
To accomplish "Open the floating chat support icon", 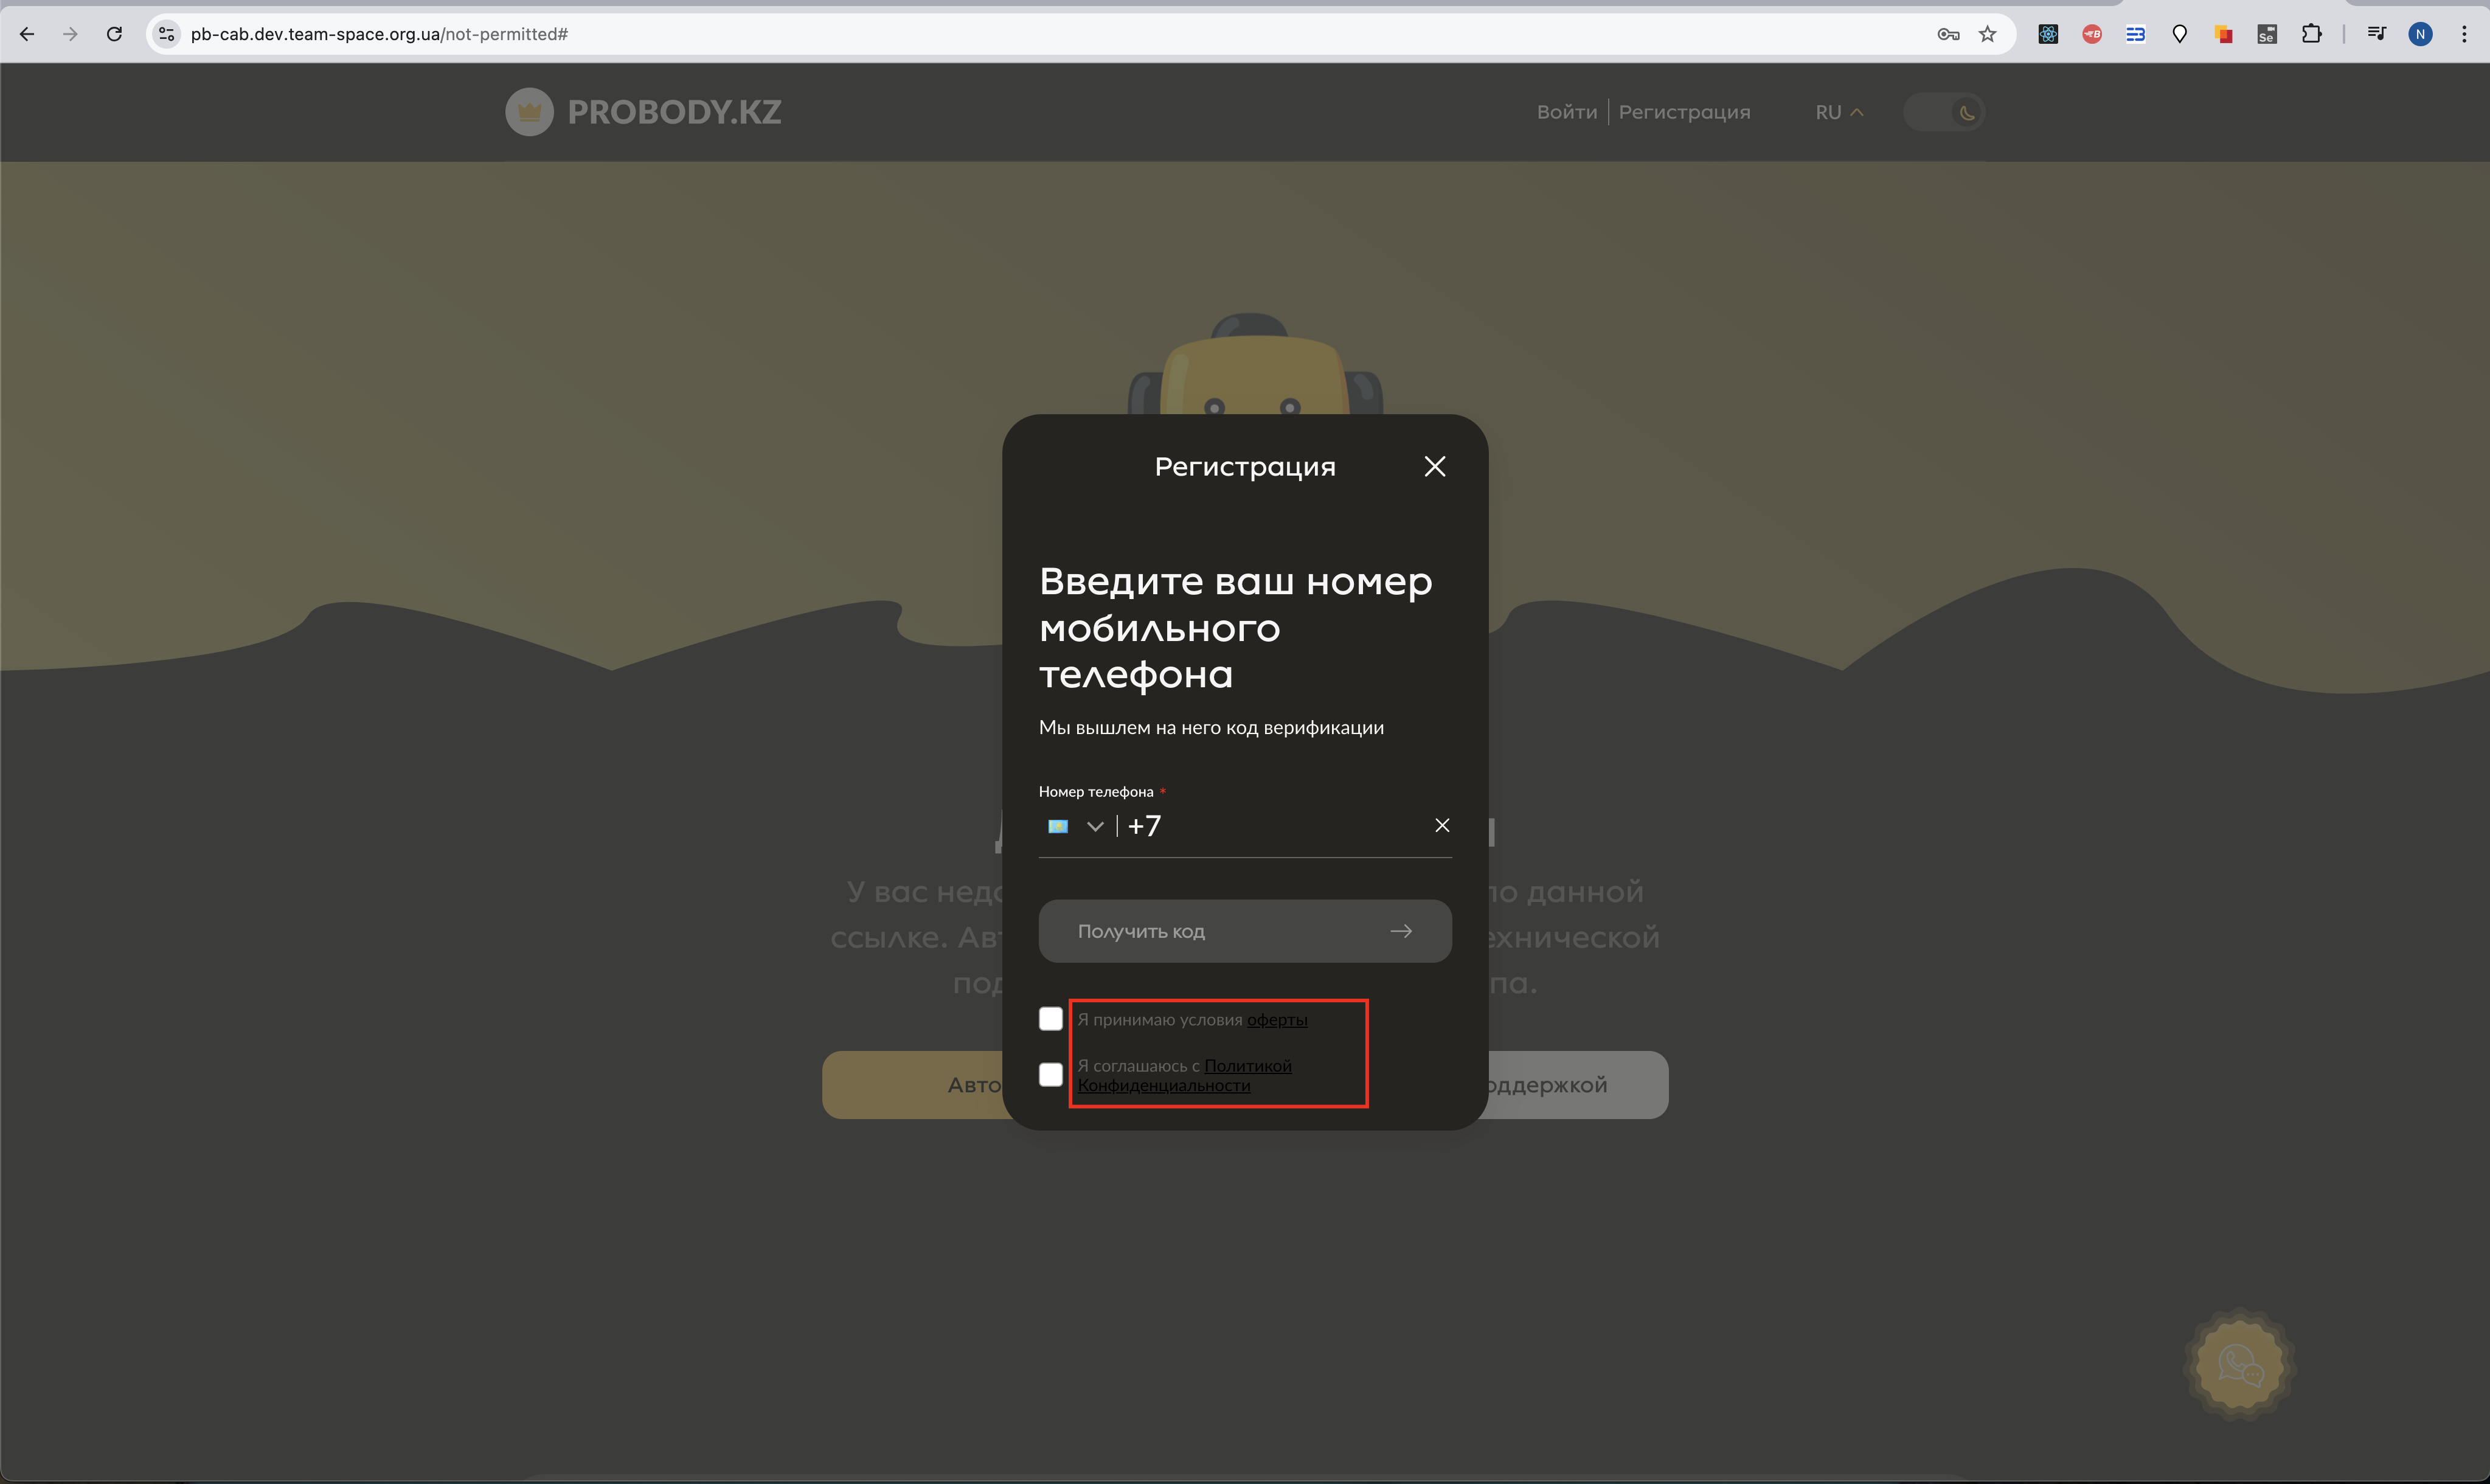I will [2239, 1364].
